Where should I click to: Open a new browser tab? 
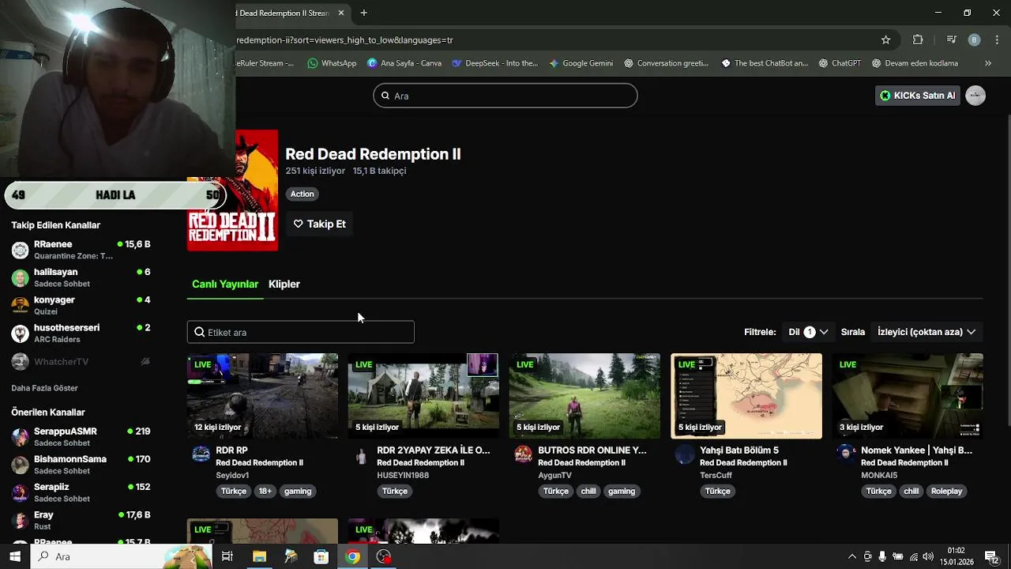(363, 13)
